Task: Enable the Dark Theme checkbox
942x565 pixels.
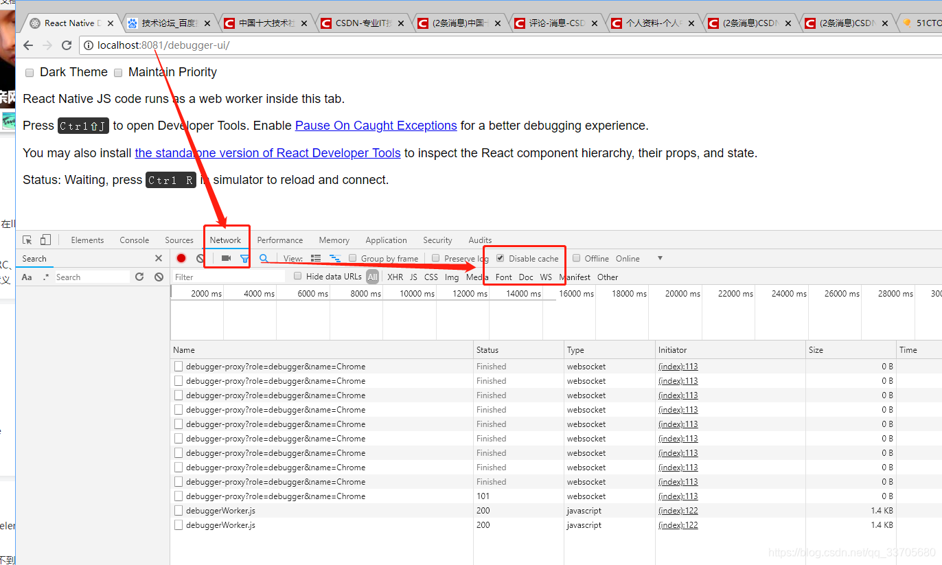Action: [x=30, y=73]
